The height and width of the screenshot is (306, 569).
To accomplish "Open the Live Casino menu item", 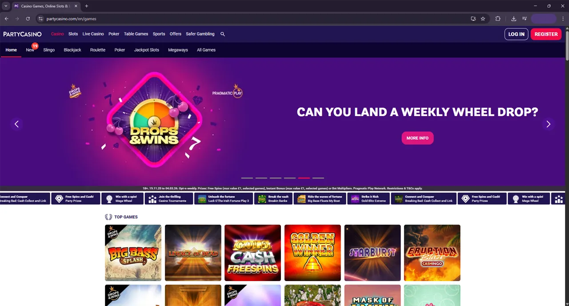I will click(x=93, y=34).
